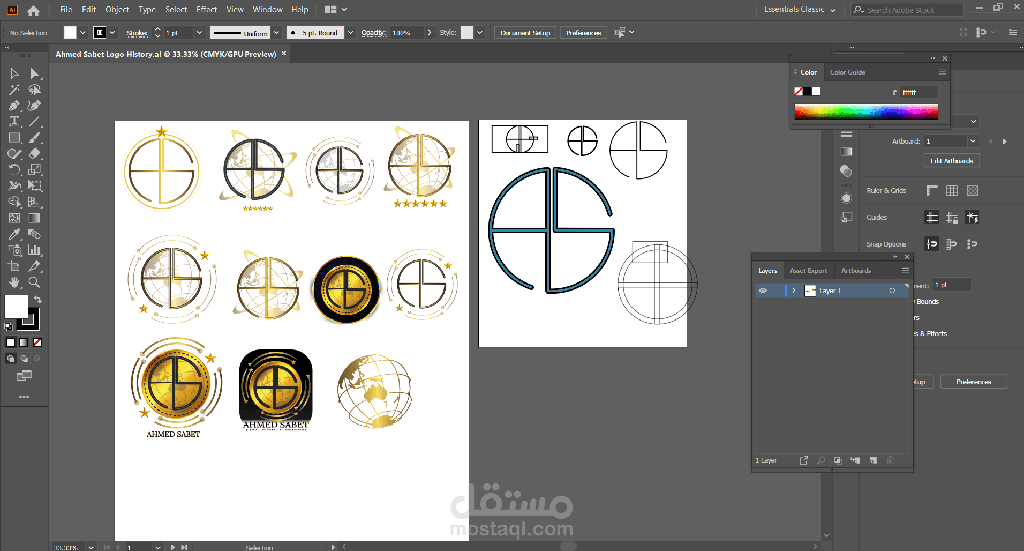Click the None swatch in Color panel

pos(799,92)
